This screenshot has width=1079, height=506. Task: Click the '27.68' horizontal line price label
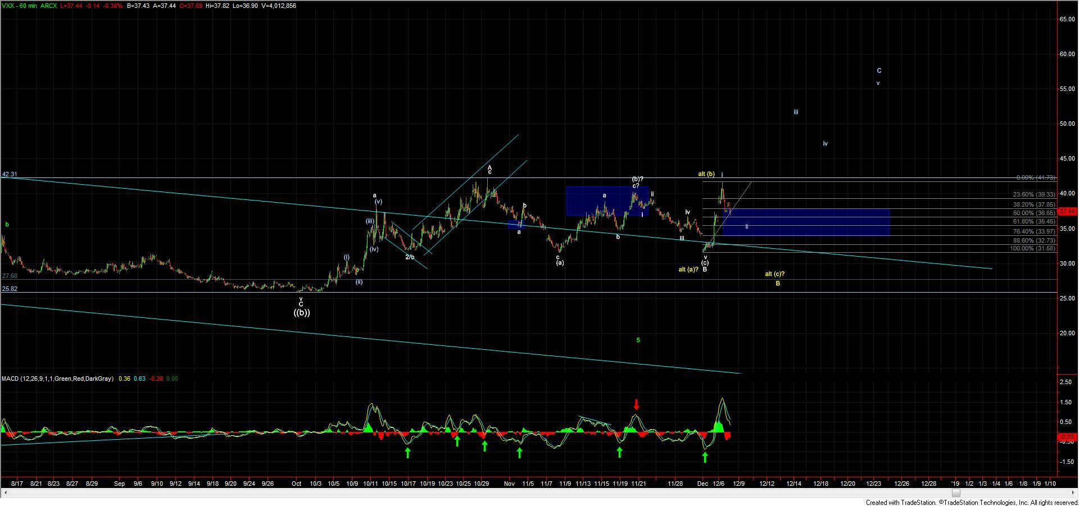coord(10,276)
